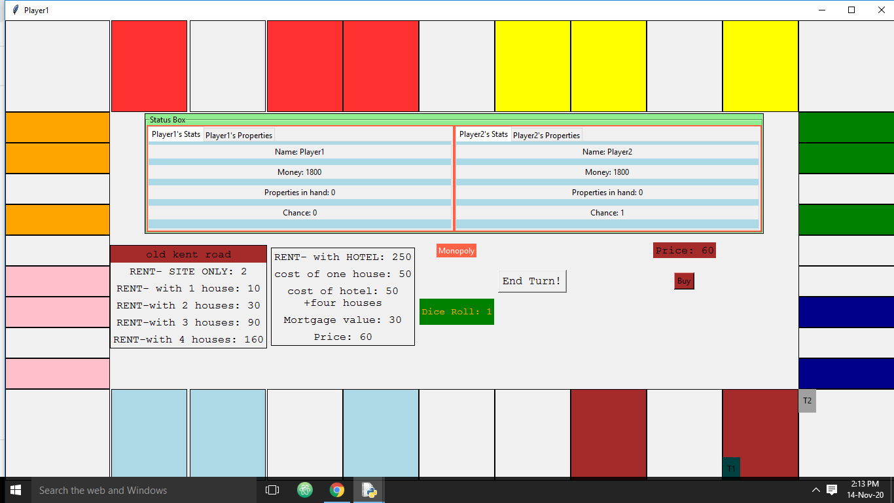Select cost of one house: 50

[343, 274]
